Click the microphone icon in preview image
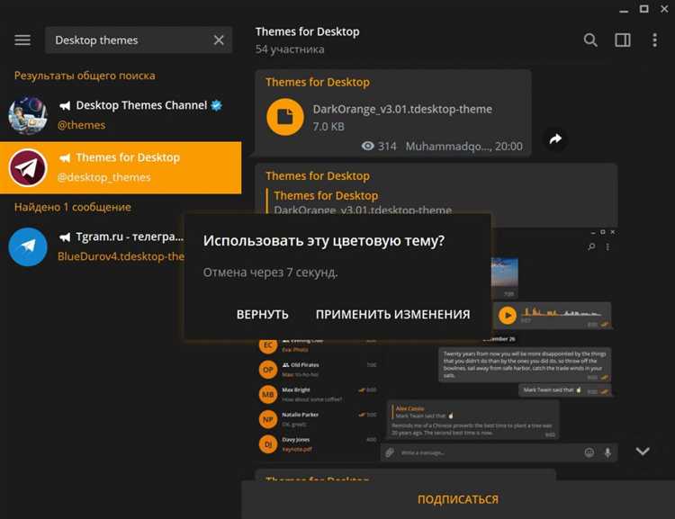 point(607,452)
